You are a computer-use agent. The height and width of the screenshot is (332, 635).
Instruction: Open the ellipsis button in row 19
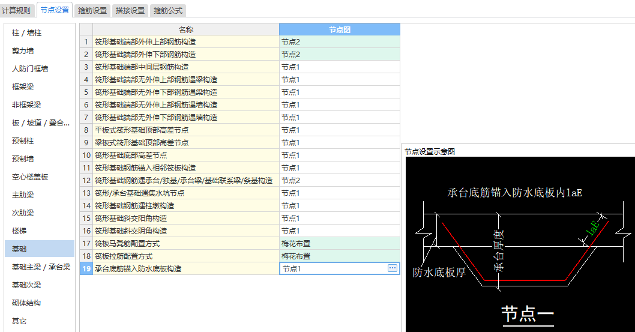[392, 268]
